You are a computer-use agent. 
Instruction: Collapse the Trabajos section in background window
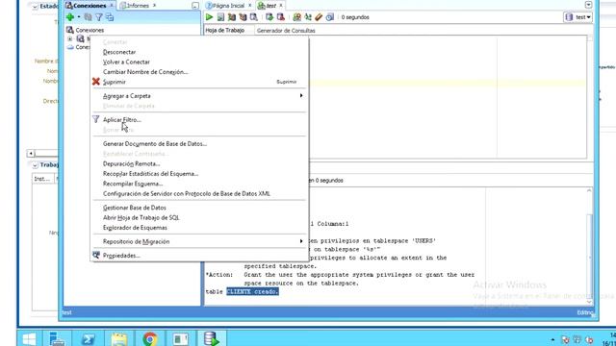[35, 165]
